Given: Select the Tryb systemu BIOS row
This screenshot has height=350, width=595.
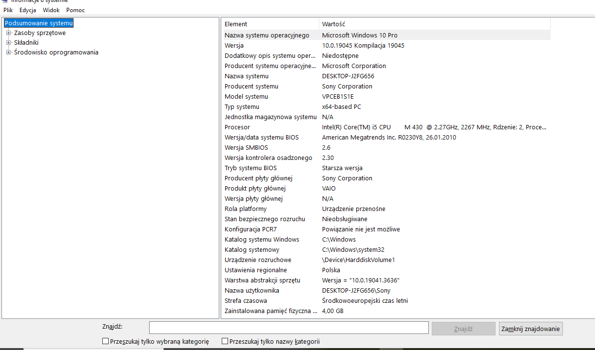Looking at the screenshot, I should coord(386,168).
